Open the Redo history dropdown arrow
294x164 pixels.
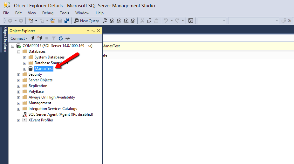183,21
